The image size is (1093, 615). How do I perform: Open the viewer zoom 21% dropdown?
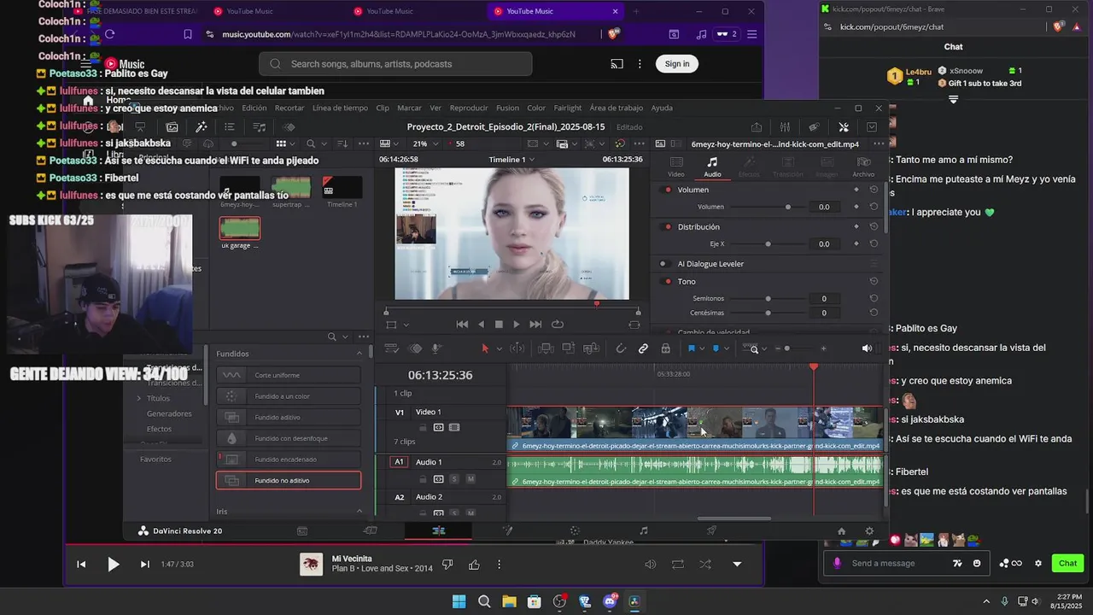425,143
